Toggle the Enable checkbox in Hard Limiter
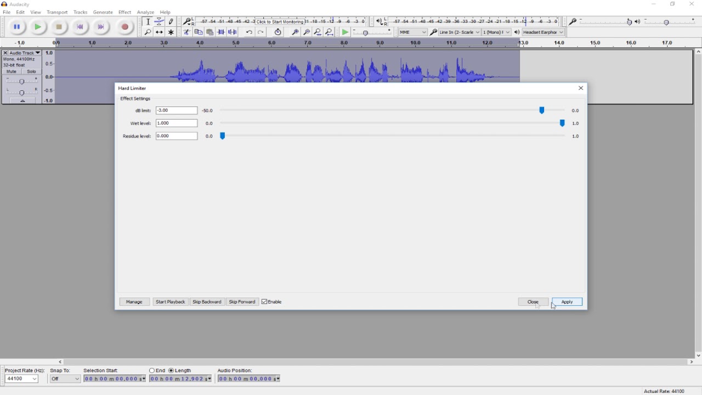 (264, 302)
